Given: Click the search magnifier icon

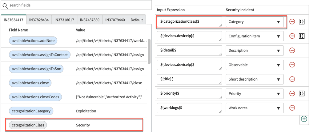Looking at the screenshot, I should pos(5,5).
